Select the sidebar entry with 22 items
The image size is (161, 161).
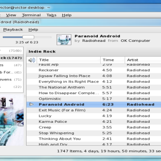tap(12, 87)
